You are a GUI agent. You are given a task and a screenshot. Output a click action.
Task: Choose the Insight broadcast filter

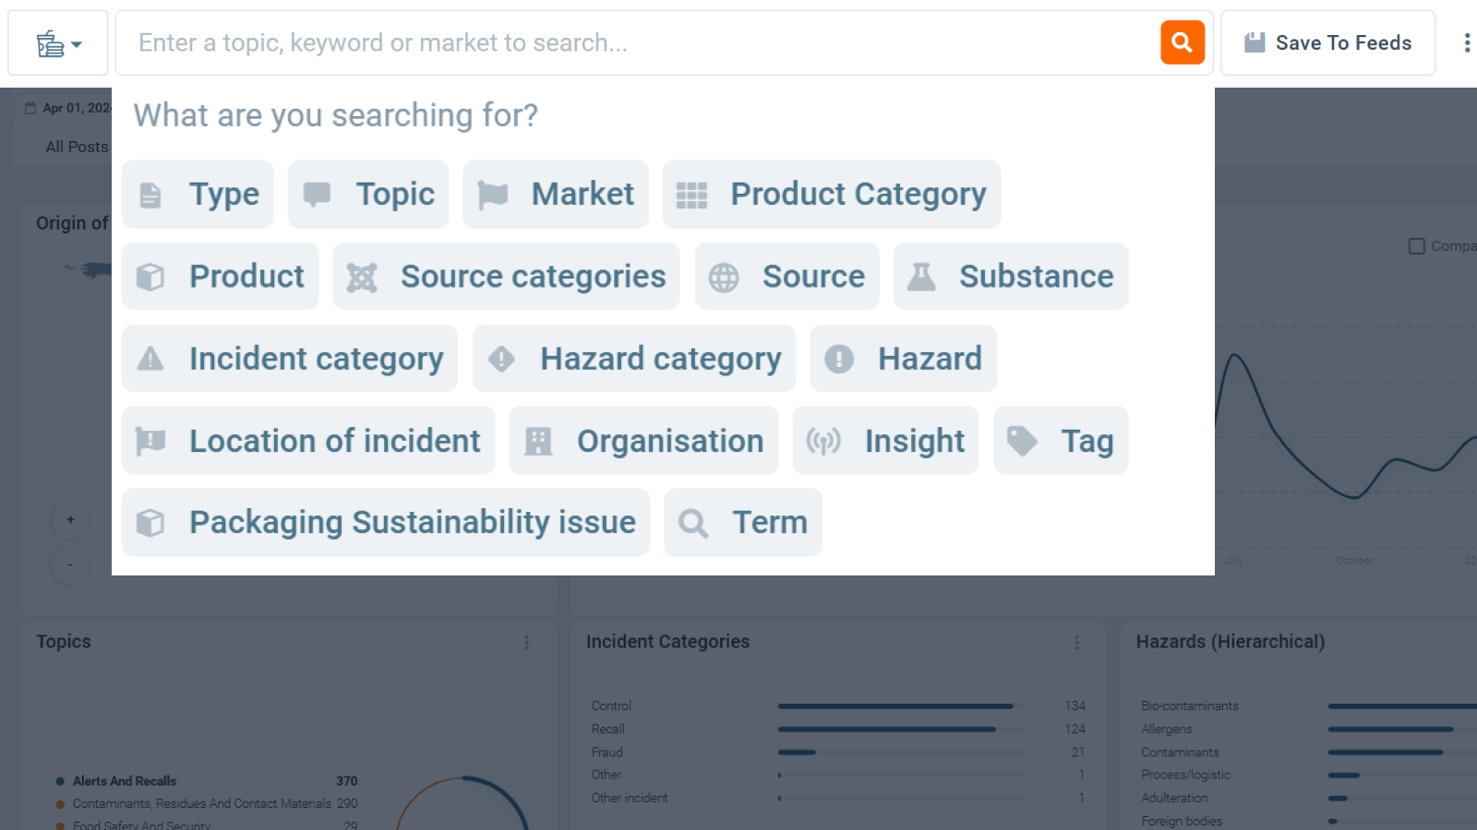(885, 441)
